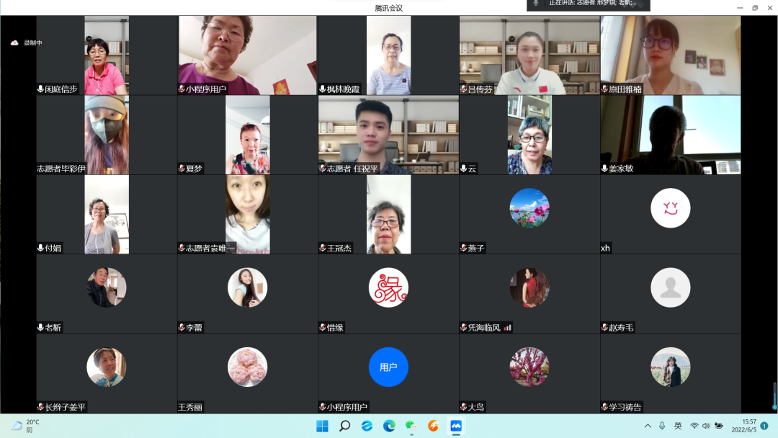Click the microphone icon beside 原田雅楠
Image resolution: width=778 pixels, height=438 pixels.
pyautogui.click(x=604, y=89)
